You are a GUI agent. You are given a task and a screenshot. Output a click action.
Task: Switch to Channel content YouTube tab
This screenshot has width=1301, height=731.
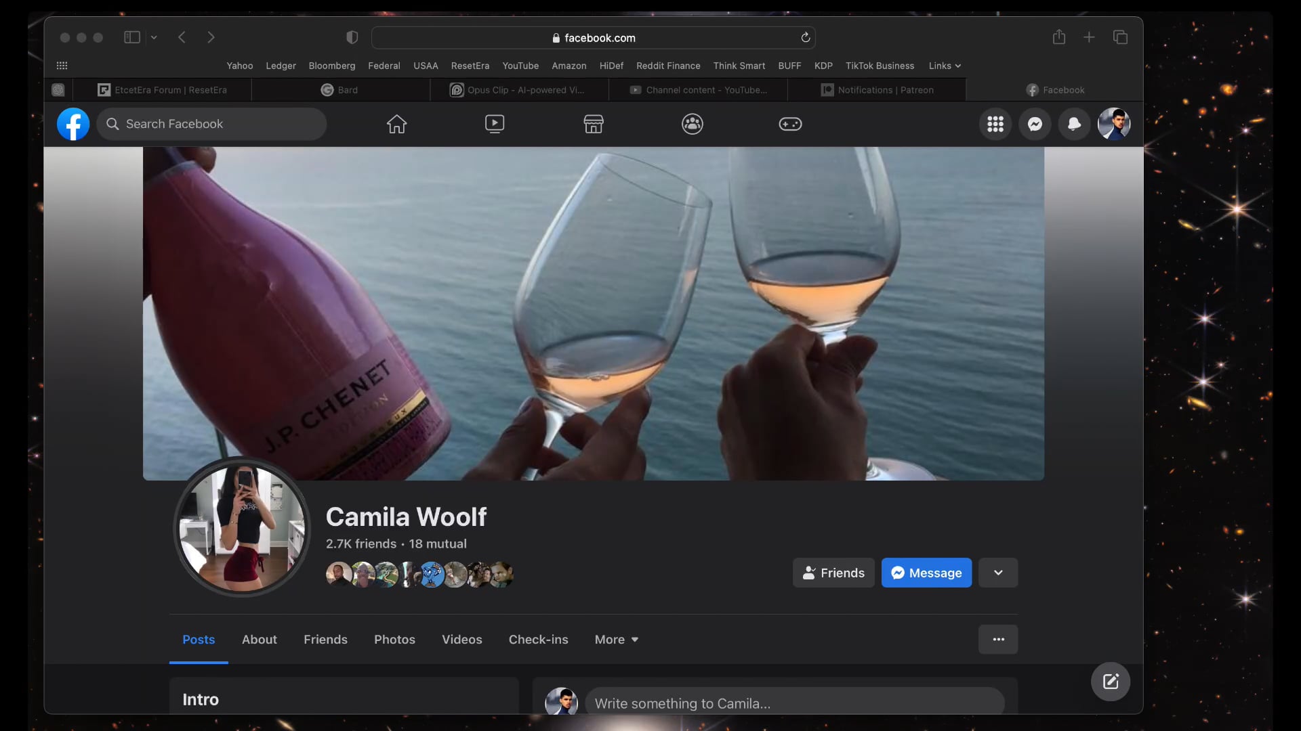point(698,89)
